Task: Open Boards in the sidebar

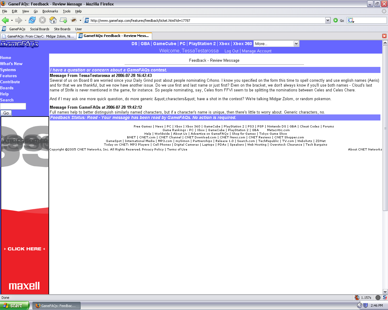Action: 7,88
